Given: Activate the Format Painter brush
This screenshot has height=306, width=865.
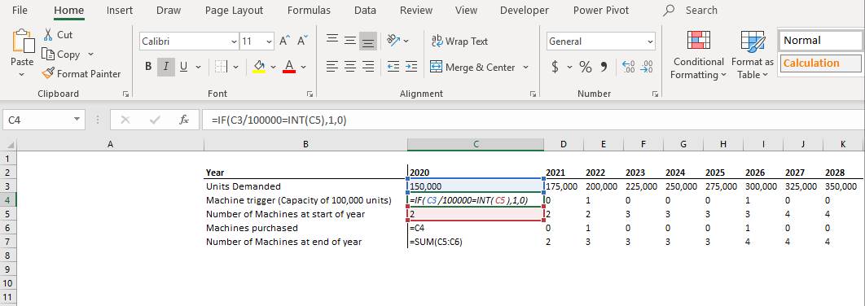Looking at the screenshot, I should coord(48,73).
